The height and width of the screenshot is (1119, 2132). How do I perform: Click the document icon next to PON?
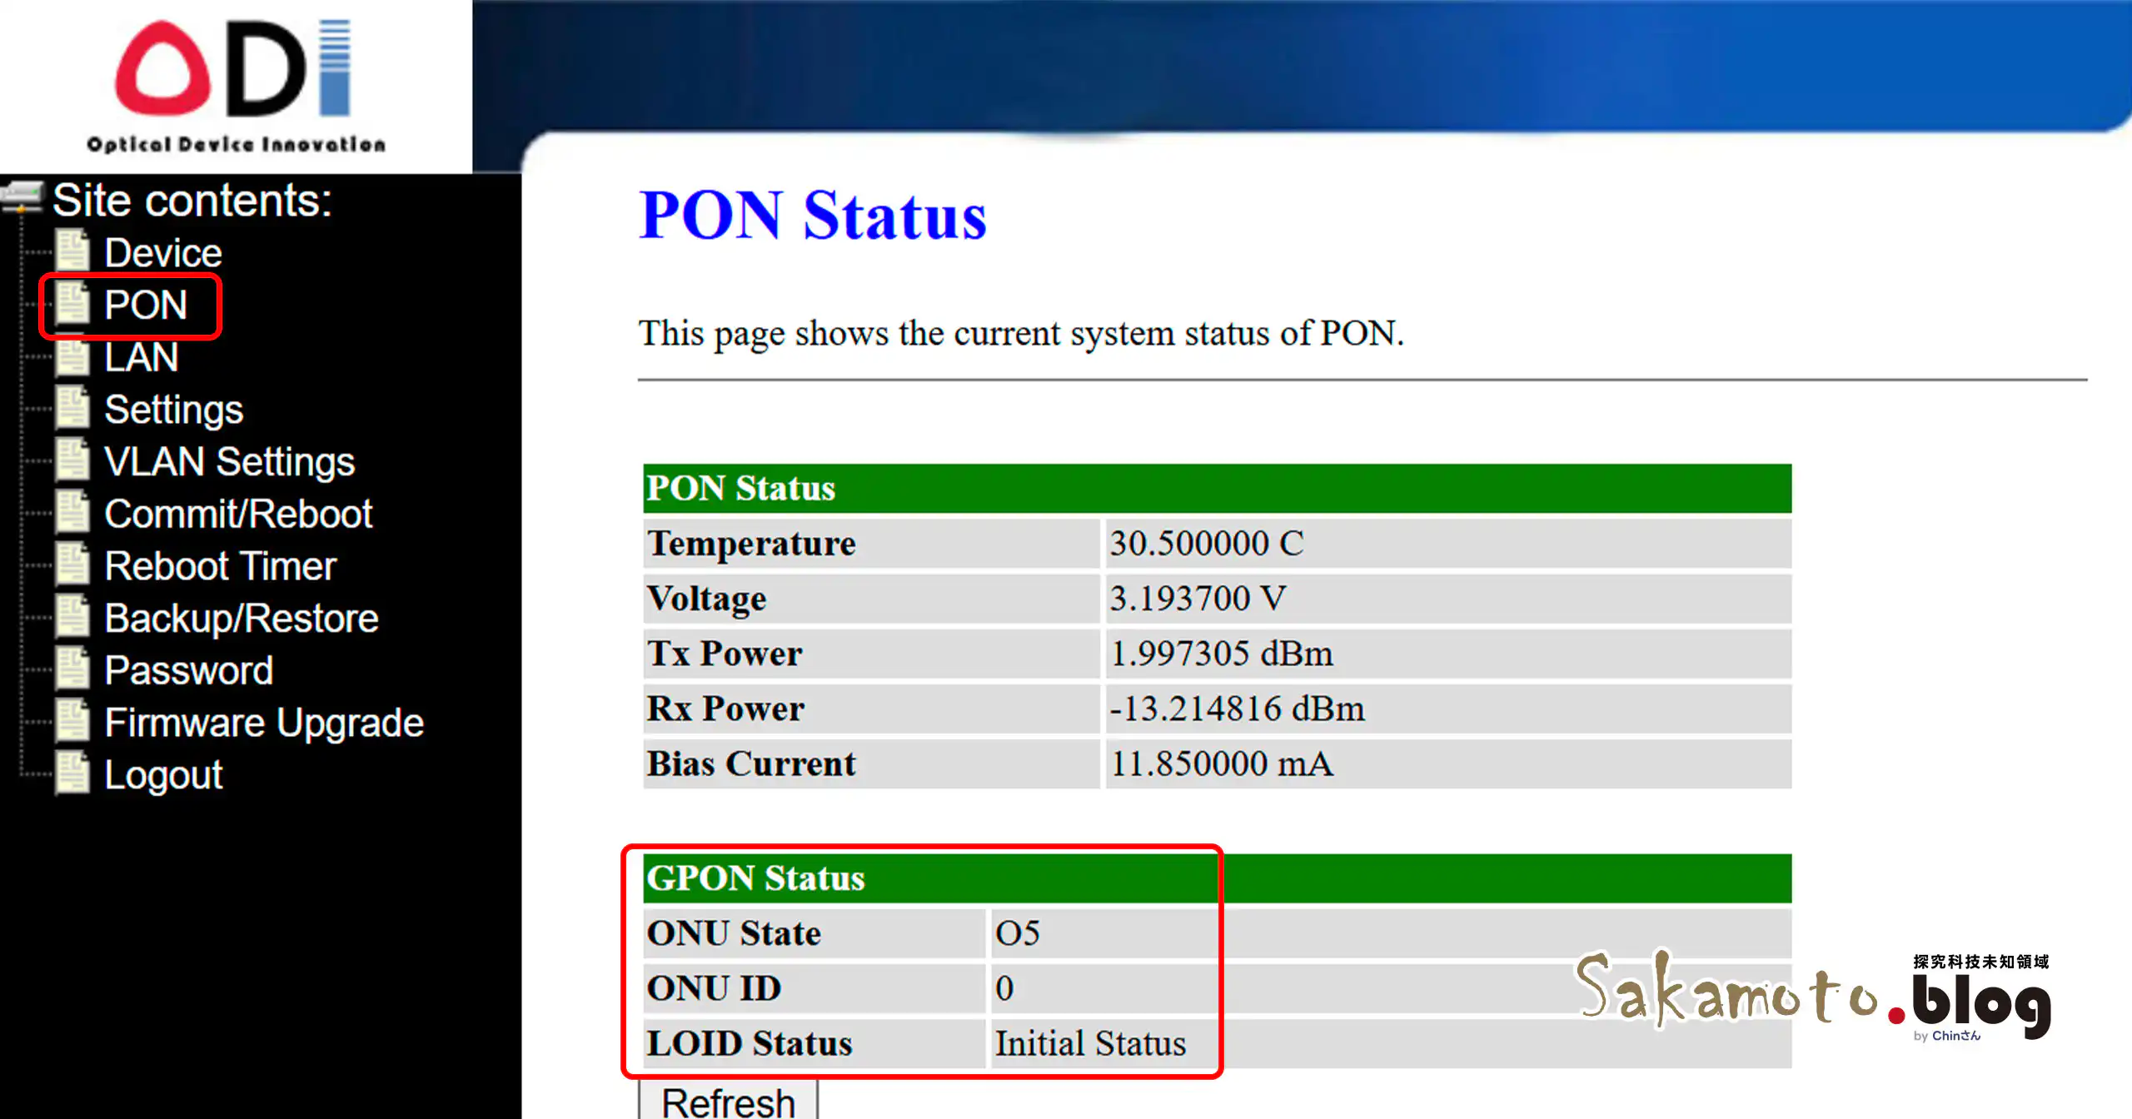[73, 303]
